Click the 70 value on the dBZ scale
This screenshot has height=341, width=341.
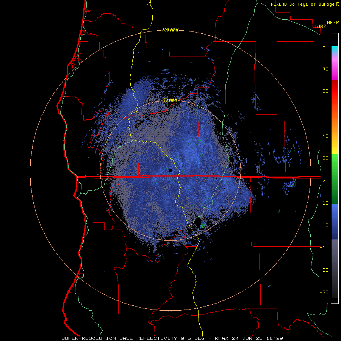coord(325,69)
